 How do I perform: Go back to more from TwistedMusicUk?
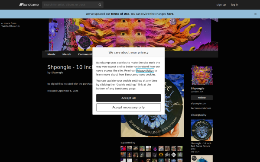[10, 25]
